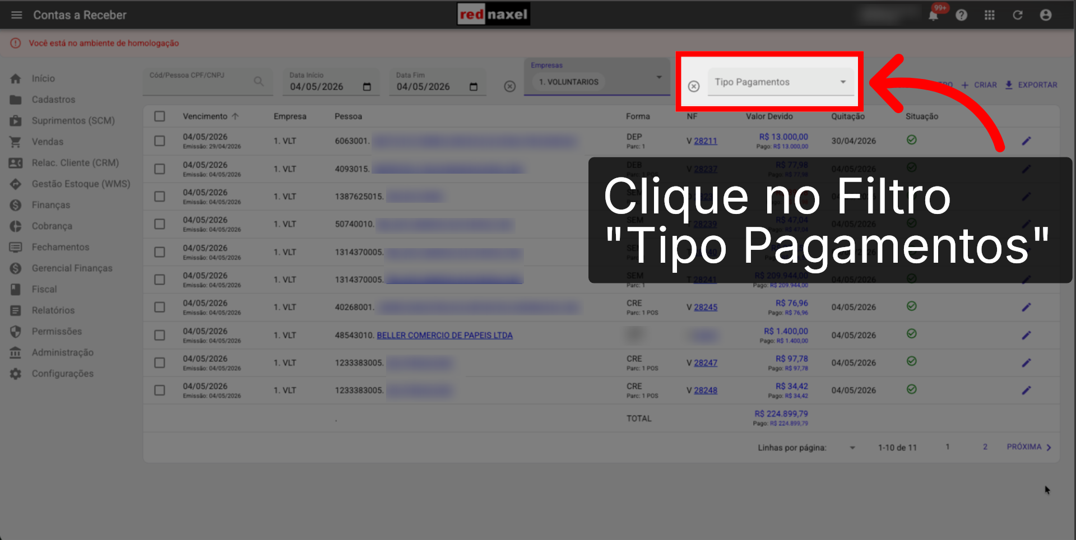
Task: Click the EXPORTAR button
Action: pyautogui.click(x=1031, y=85)
